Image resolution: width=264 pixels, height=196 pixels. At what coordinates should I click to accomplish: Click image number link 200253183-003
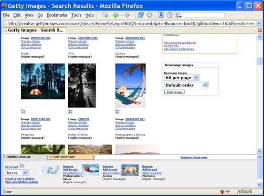[41, 38]
